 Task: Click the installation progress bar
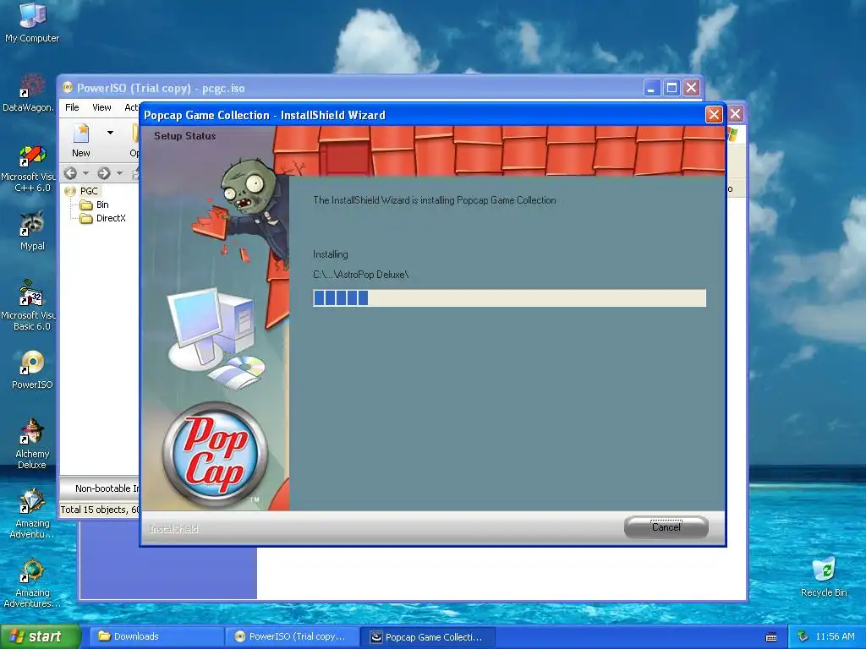[509, 298]
